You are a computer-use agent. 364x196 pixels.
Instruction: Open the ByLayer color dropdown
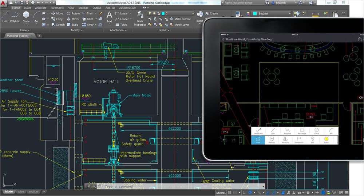click(x=272, y=14)
